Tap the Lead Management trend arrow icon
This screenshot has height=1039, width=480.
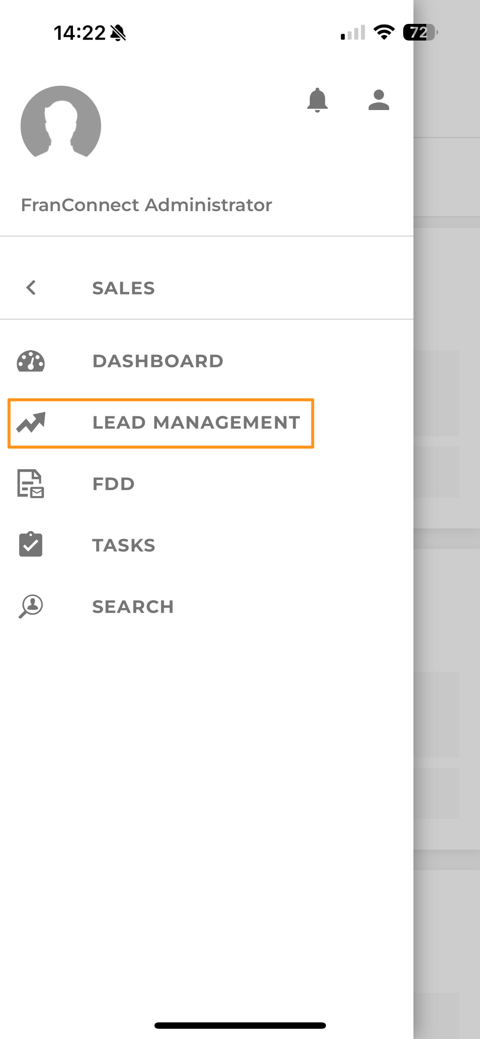[x=31, y=423]
